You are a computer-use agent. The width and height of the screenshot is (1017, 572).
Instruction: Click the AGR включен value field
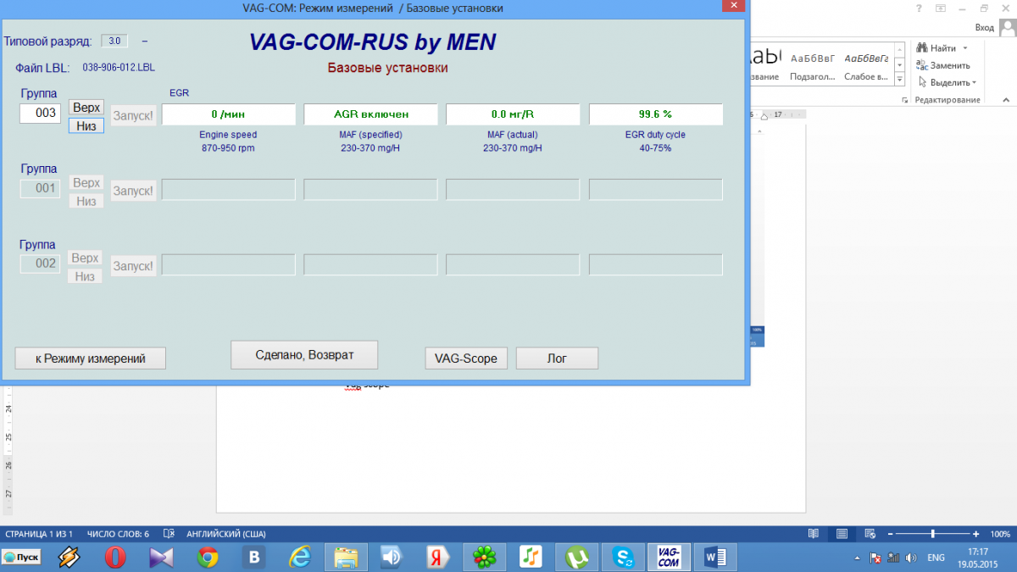[x=371, y=114]
